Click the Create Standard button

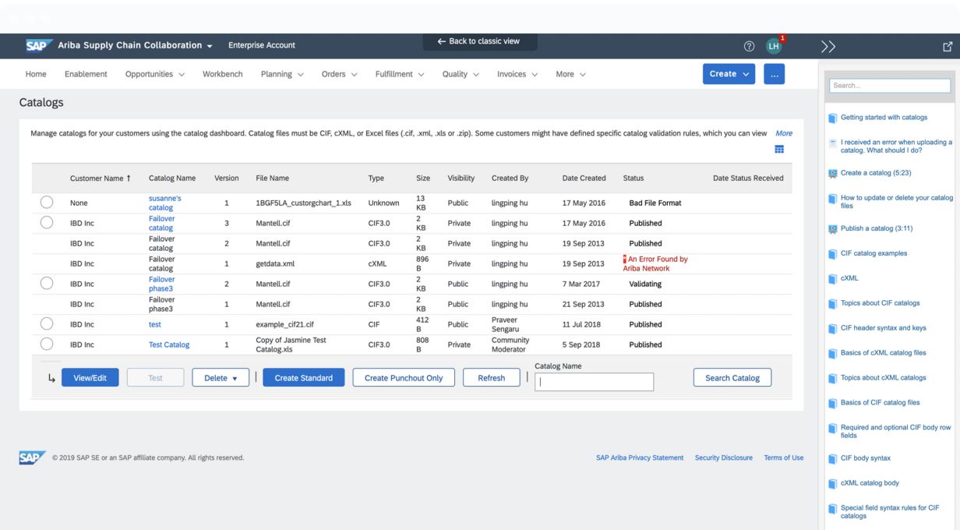tap(303, 378)
